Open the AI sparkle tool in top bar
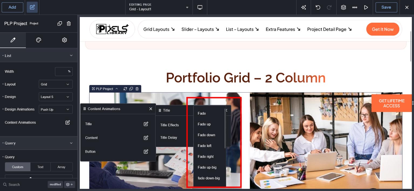The height and width of the screenshot is (191, 414). tap(303, 7)
